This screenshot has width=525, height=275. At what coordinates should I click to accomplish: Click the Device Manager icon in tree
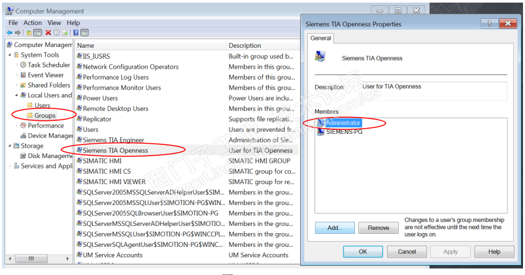click(x=23, y=135)
